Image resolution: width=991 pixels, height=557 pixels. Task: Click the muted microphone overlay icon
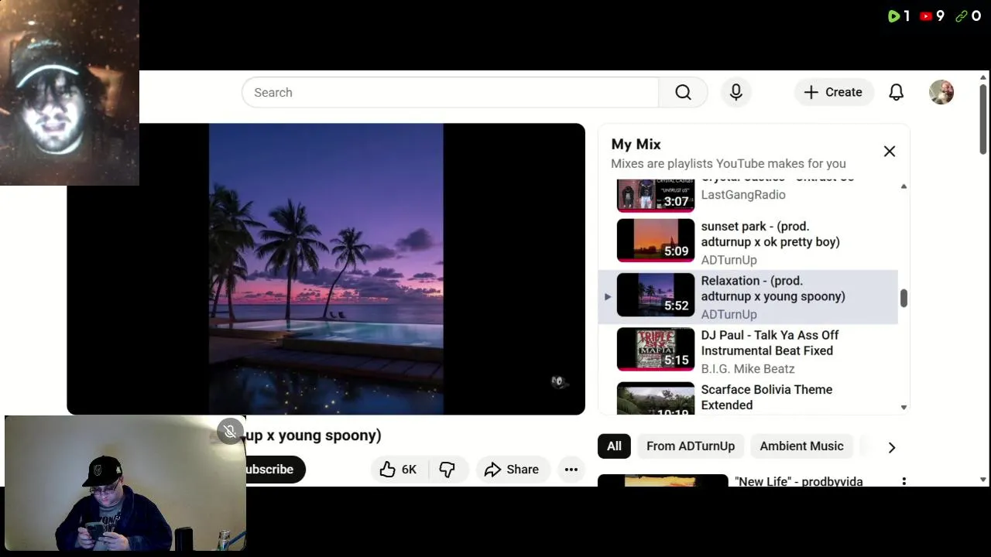pos(230,431)
